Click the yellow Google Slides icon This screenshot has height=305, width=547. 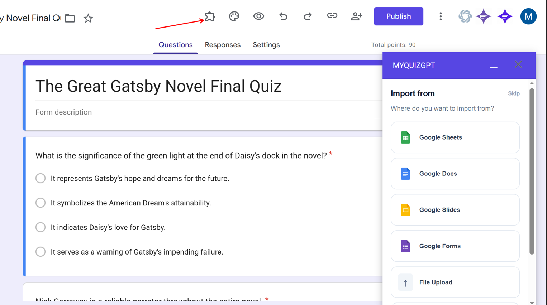(405, 210)
